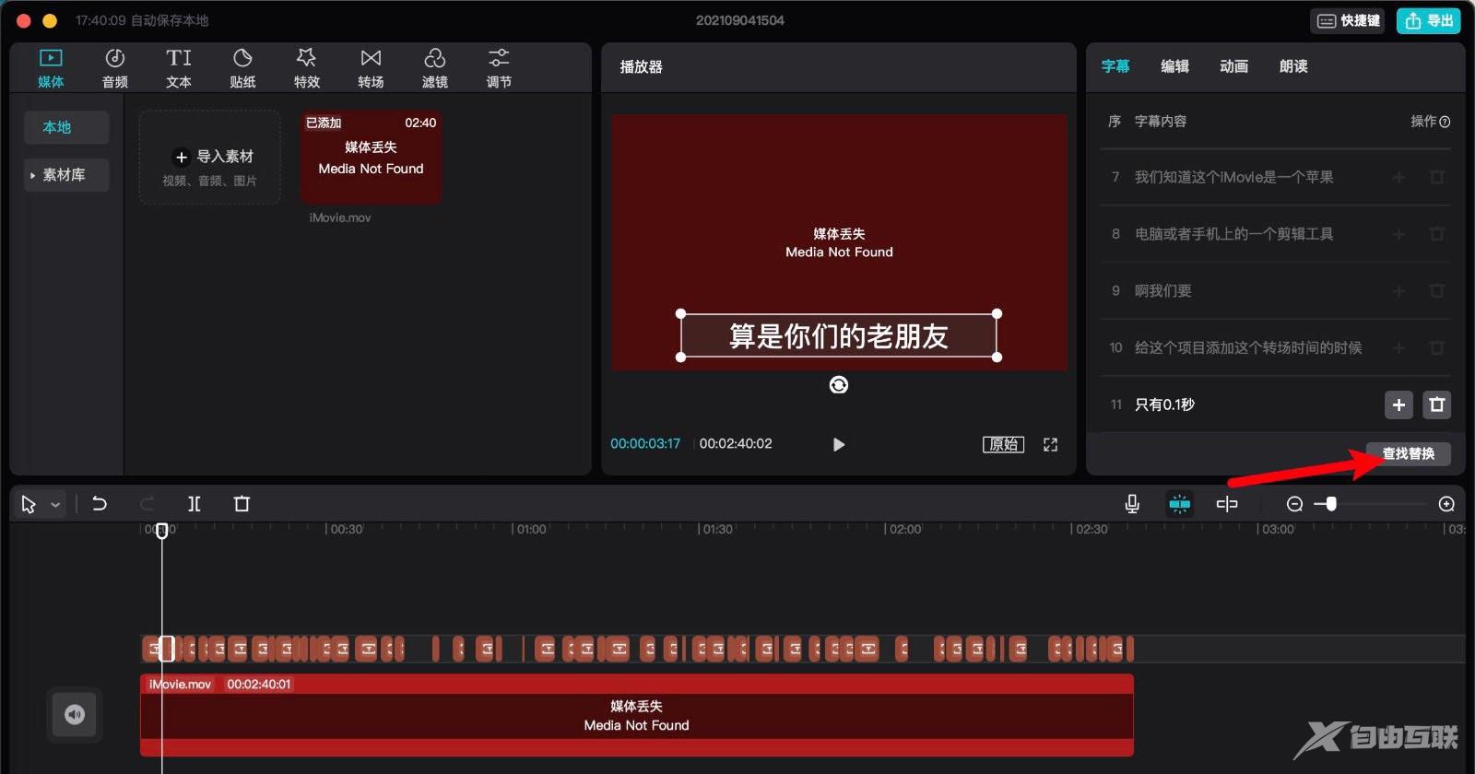1475x774 pixels.
Task: Add a subtitle after row 11
Action: click(x=1398, y=405)
